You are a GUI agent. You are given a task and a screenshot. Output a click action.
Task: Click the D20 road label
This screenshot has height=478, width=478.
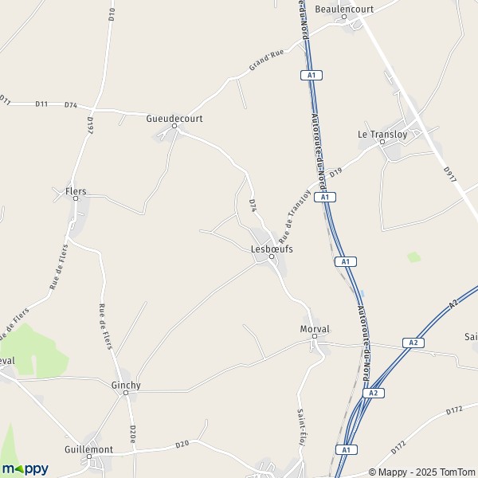click(x=182, y=445)
